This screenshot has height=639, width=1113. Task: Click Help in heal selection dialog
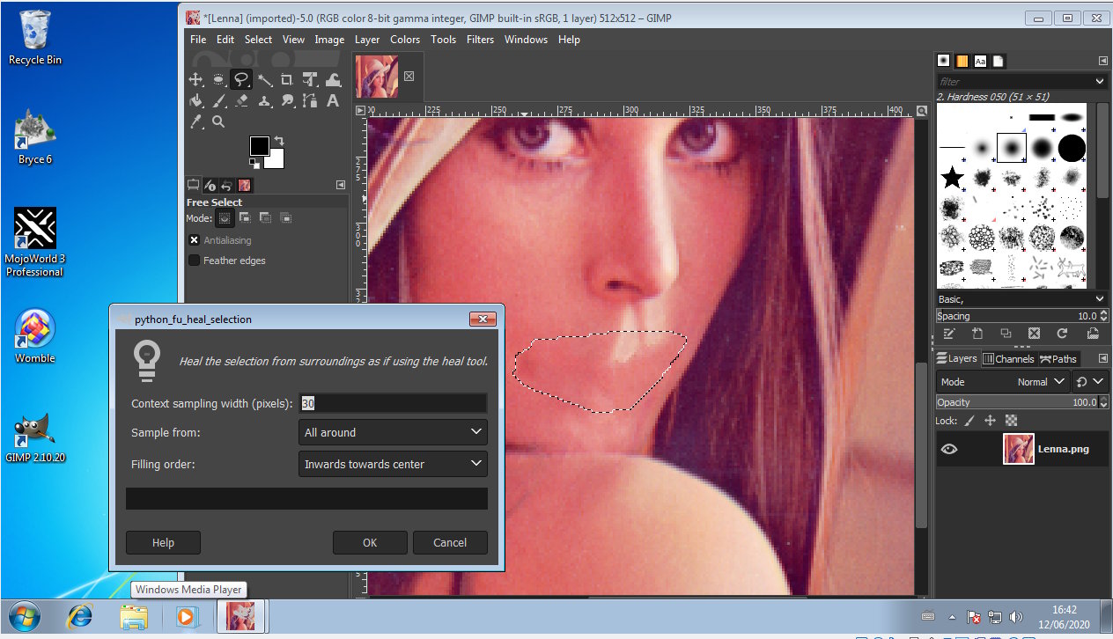click(x=163, y=542)
